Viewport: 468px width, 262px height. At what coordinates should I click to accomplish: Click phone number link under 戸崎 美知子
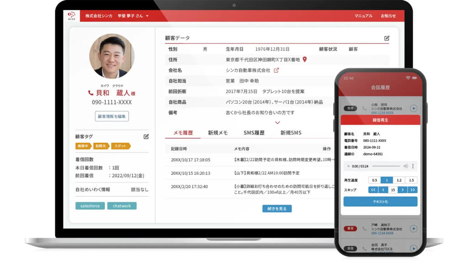pos(383,233)
